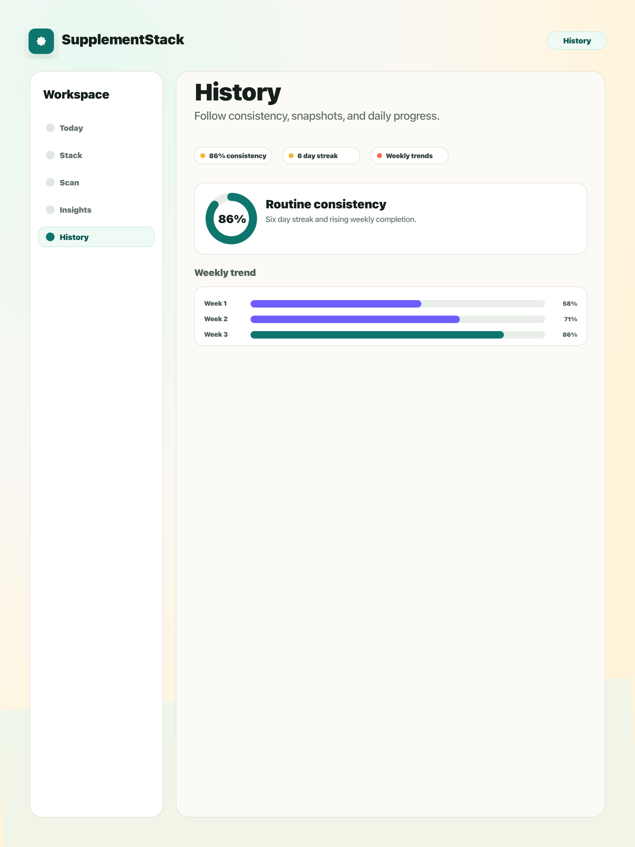
Task: Click the 86% value for Week 3
Action: (570, 335)
